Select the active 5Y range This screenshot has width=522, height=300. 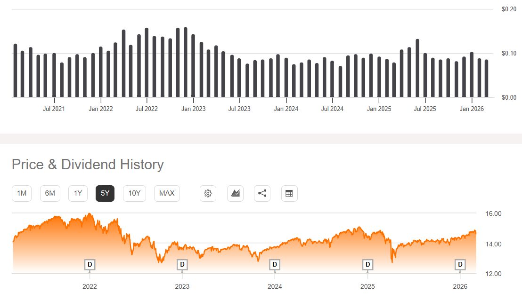tap(105, 193)
